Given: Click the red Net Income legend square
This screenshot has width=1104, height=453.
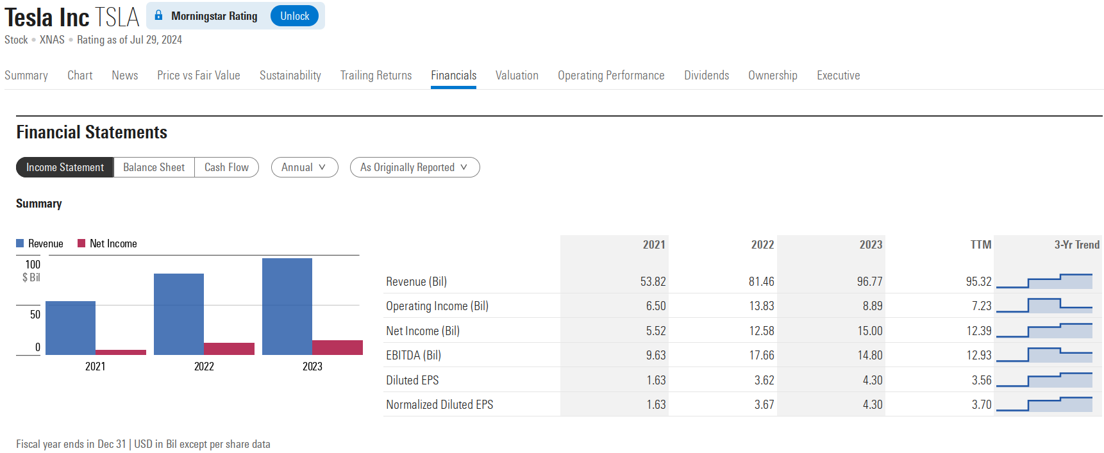Looking at the screenshot, I should coord(81,243).
